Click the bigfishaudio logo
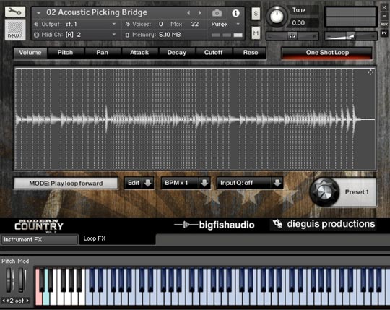Image resolution: width=390 pixels, height=310 pixels. coord(214,225)
